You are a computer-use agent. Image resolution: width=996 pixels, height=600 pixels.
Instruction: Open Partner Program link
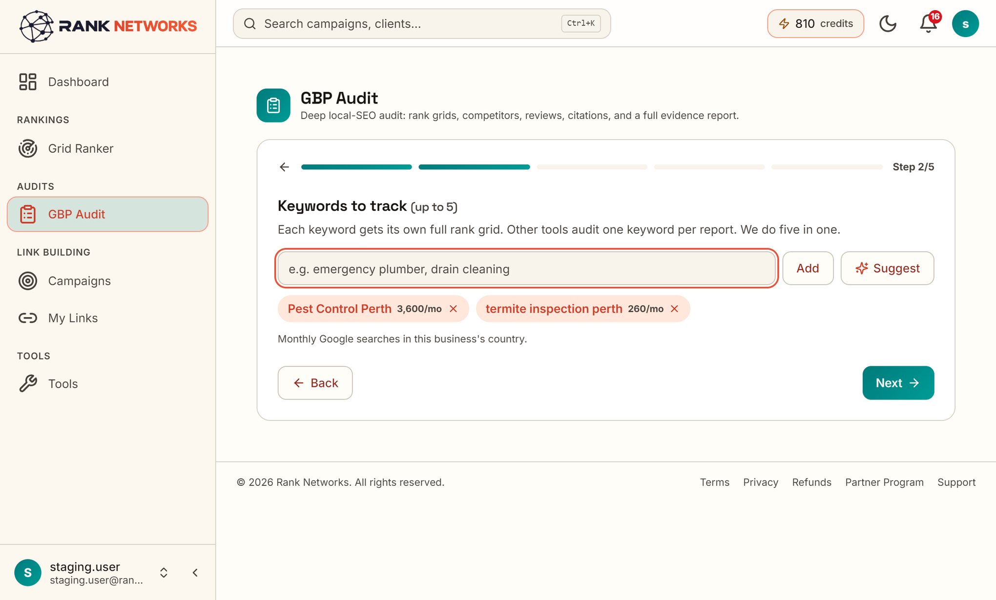[884, 482]
